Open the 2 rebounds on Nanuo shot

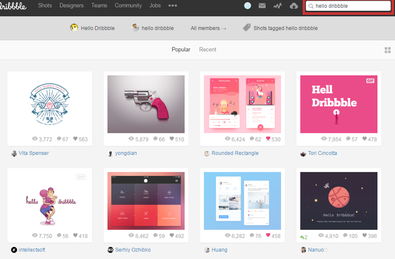point(304,237)
